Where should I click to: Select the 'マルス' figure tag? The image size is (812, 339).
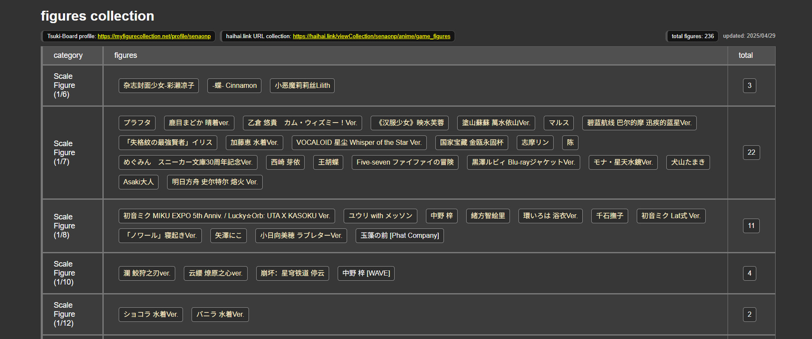coord(559,123)
